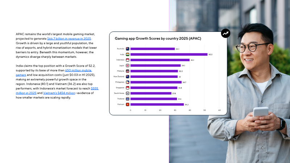Select India's 52.2 growth score bar
290x163 pixels.
(x=169, y=54)
